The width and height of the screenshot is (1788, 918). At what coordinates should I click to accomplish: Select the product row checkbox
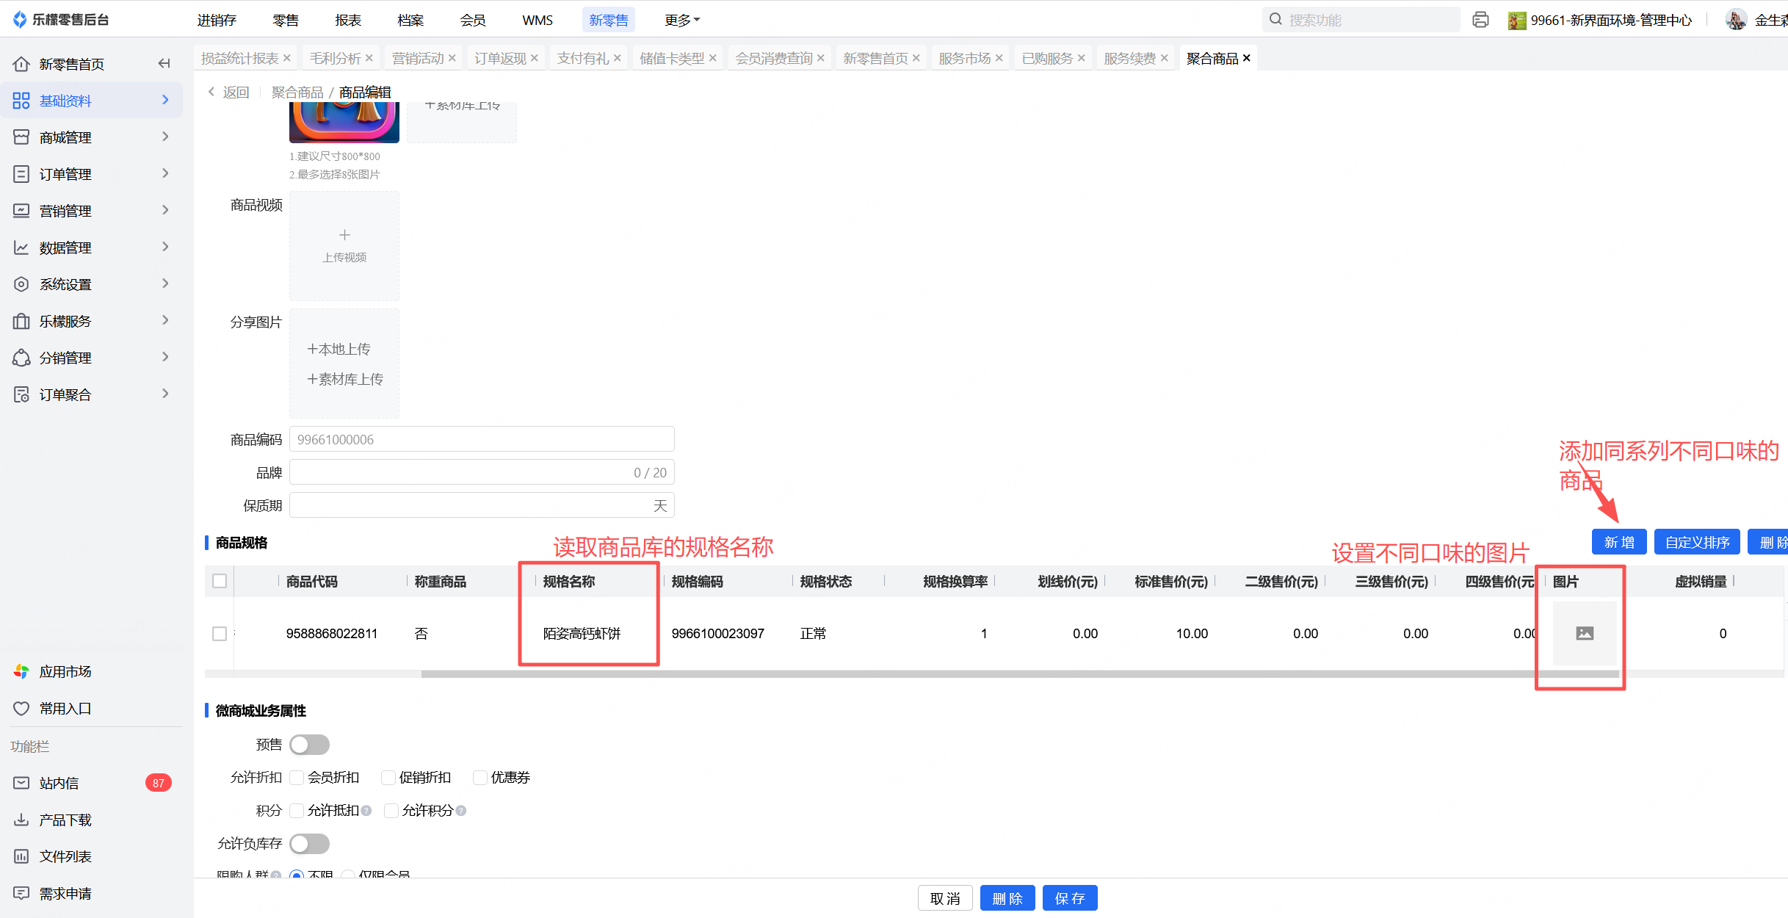(219, 633)
